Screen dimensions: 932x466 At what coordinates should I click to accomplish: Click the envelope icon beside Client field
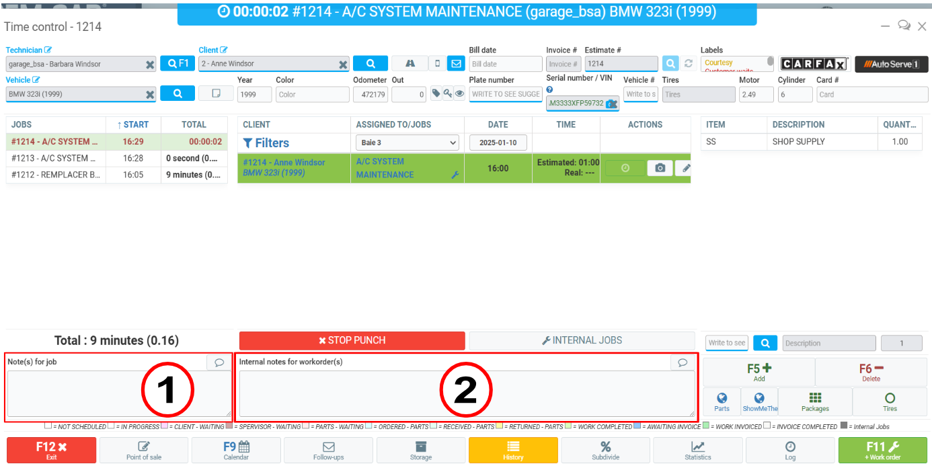(x=456, y=64)
